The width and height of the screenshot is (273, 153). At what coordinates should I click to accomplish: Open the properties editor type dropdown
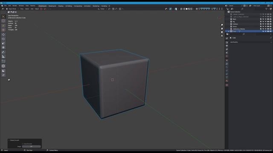pos(228,34)
